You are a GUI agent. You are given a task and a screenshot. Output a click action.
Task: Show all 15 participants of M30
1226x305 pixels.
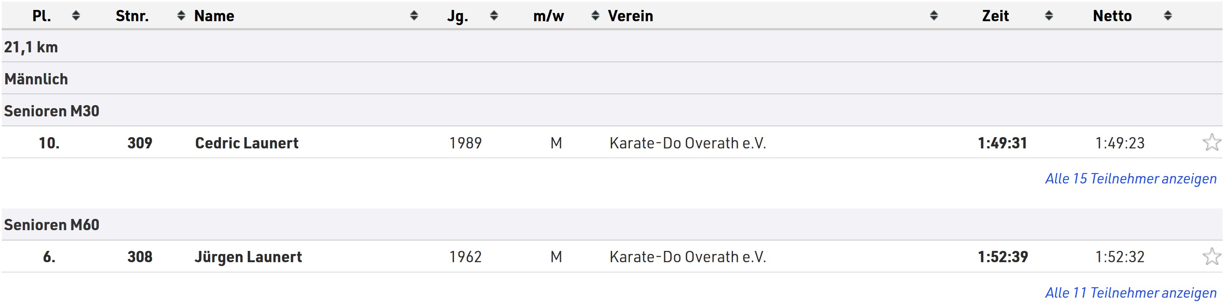coord(1130,179)
